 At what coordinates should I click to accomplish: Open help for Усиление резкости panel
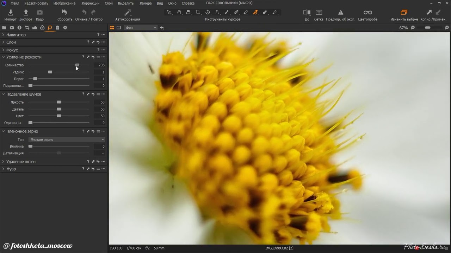(83, 57)
